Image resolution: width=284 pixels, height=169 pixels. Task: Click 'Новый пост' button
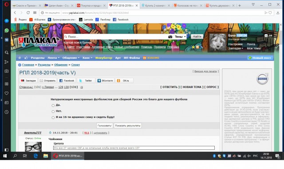260,58
